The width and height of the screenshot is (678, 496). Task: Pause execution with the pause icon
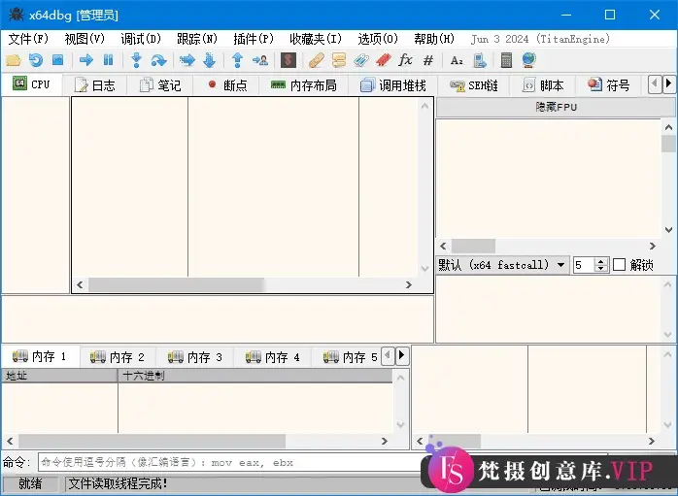108,60
